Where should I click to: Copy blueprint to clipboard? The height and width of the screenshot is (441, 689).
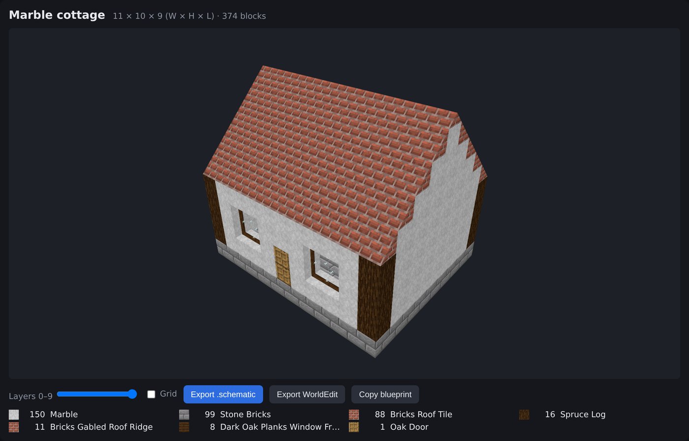click(385, 394)
